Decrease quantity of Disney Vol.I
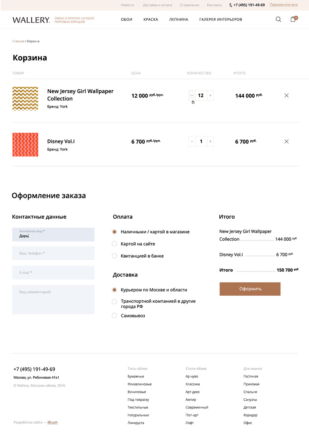Screen dimensions: 309x439 pos(192,141)
